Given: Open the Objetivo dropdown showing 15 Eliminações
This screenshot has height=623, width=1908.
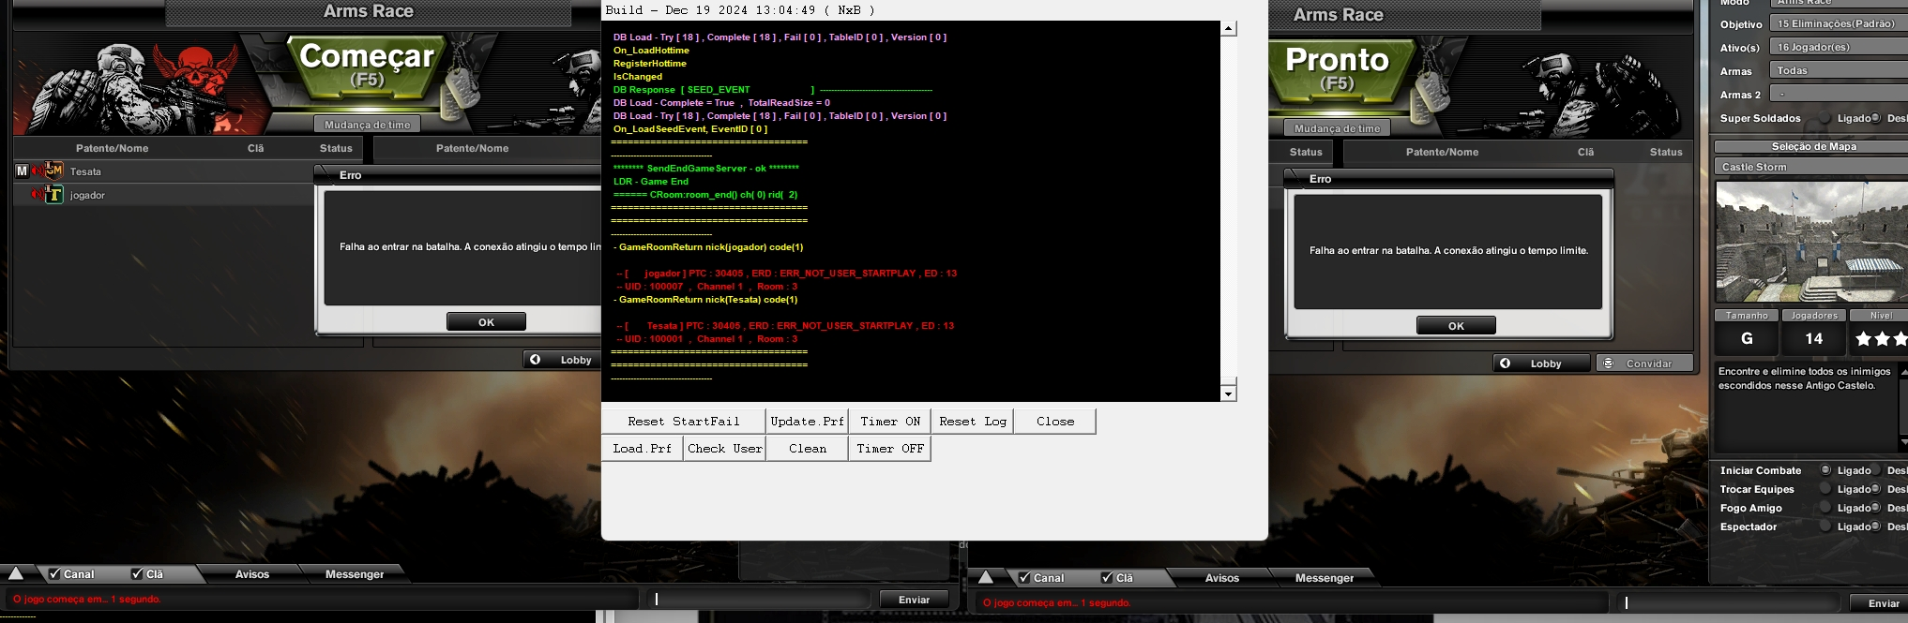Looking at the screenshot, I should [x=1839, y=23].
